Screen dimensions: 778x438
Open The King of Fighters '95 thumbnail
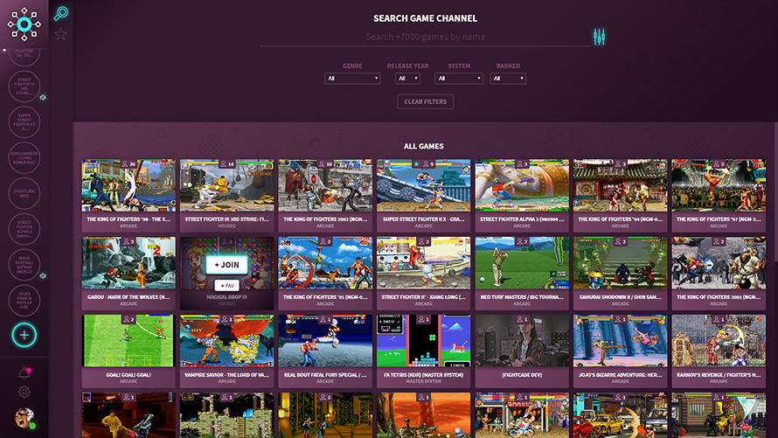tap(325, 263)
